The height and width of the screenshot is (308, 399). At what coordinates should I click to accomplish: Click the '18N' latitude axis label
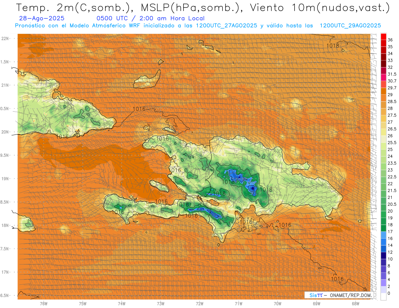(5, 225)
